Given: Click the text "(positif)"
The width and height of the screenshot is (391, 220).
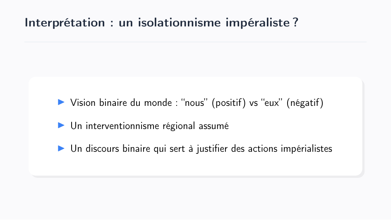Looking at the screenshot, I should pos(229,103).
